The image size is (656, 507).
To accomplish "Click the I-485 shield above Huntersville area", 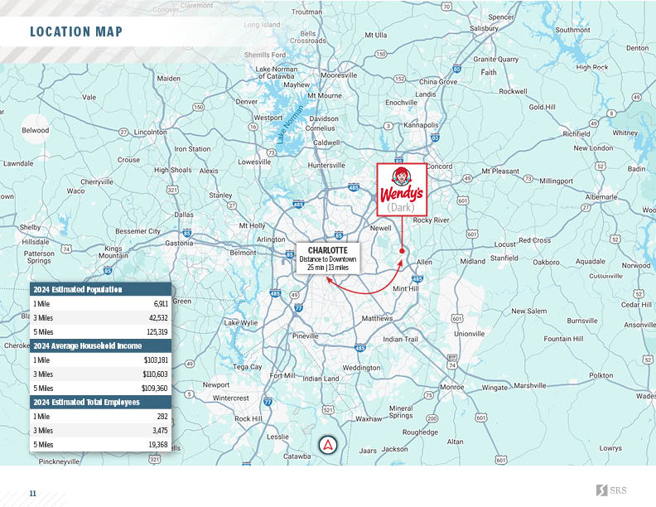I will tap(354, 186).
